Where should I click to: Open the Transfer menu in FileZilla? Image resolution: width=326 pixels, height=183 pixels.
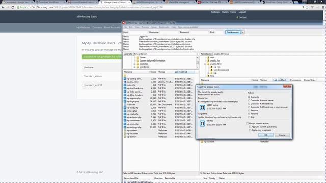point(145,27)
